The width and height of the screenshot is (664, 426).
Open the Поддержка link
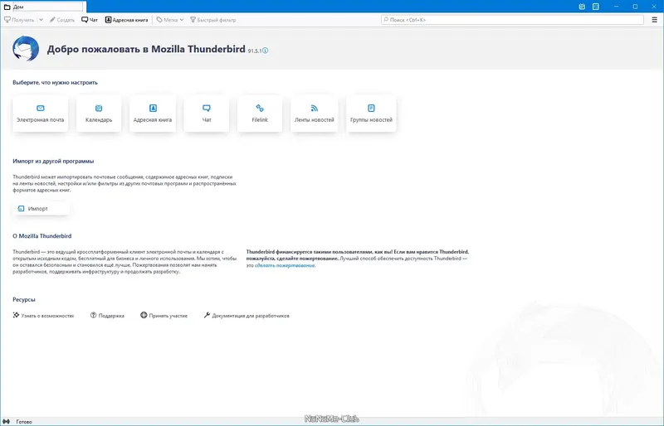coord(107,316)
